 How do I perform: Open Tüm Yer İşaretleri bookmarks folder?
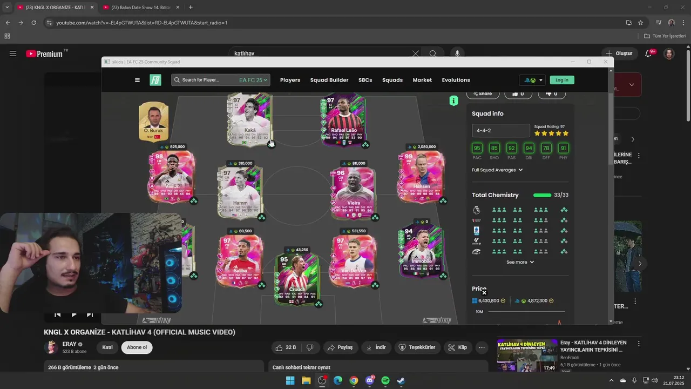click(665, 36)
